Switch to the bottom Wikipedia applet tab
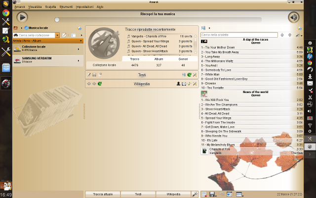 173,195
